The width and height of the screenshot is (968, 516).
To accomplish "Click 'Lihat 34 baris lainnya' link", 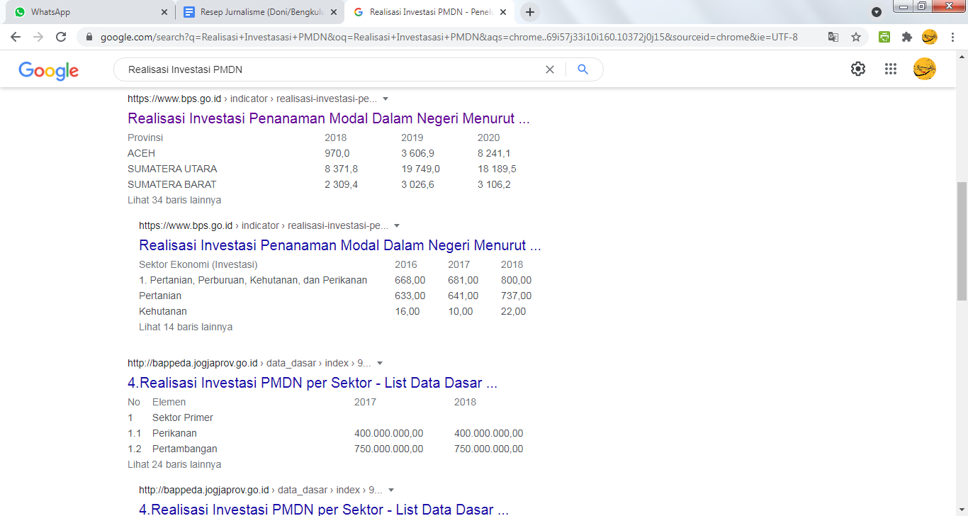I will (174, 200).
